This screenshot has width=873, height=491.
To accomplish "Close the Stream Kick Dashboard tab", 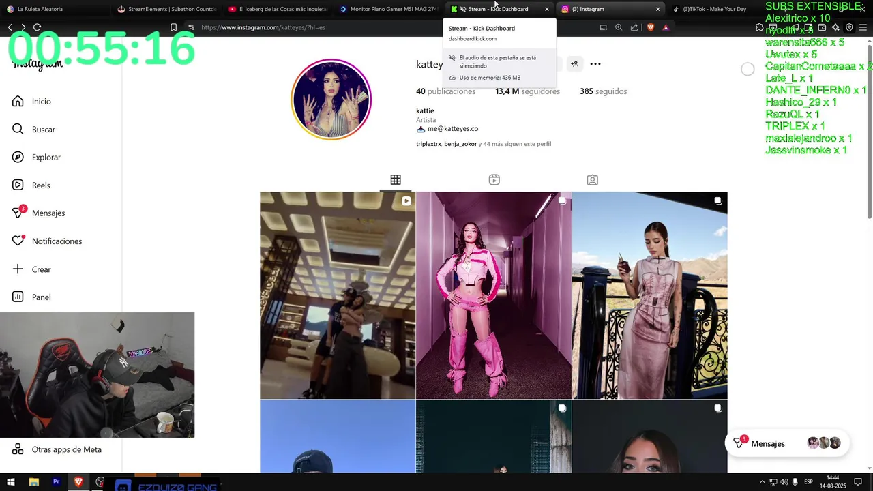I will [x=547, y=9].
